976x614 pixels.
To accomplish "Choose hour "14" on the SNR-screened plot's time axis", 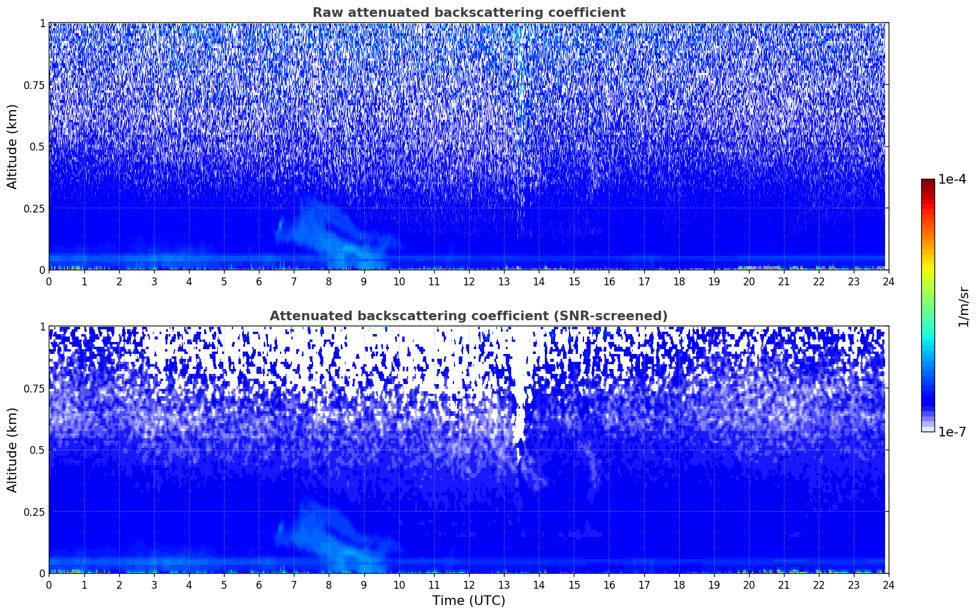I will [539, 585].
